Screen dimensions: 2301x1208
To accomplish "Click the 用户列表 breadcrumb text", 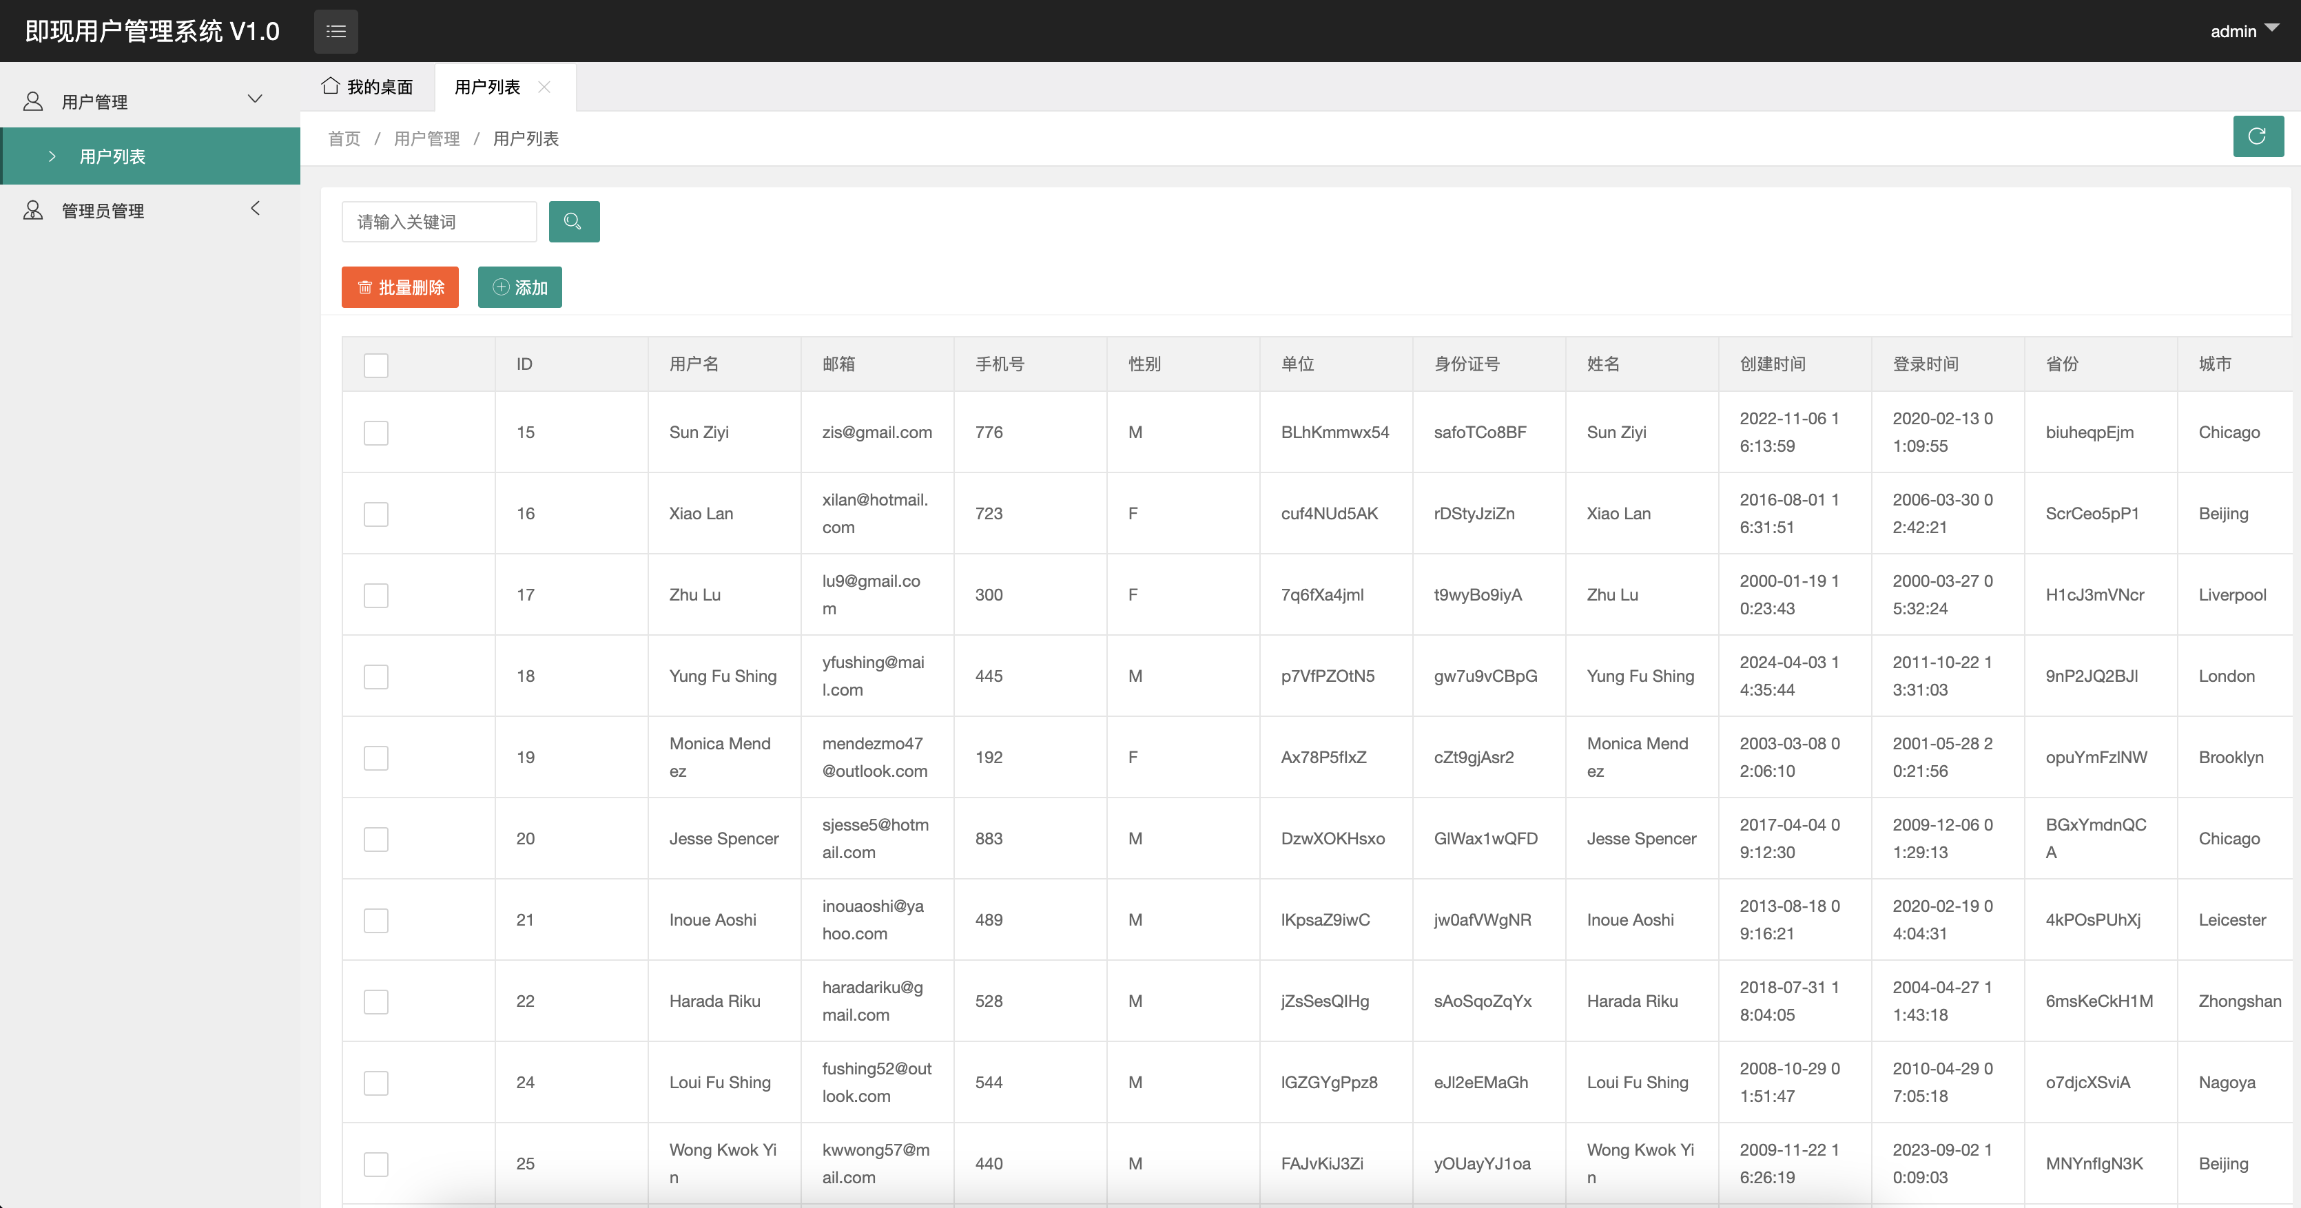I will 526,138.
